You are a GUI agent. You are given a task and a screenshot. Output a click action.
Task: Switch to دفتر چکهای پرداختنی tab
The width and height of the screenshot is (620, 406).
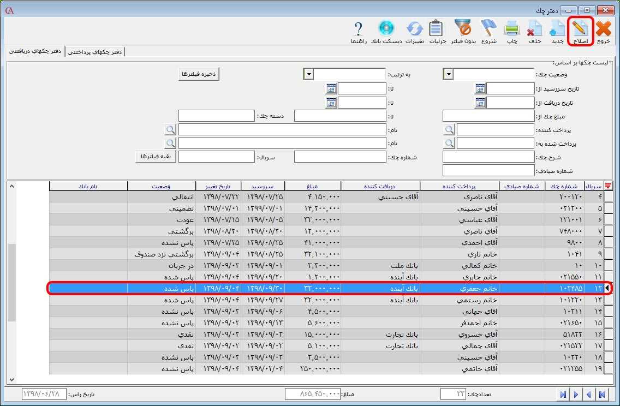(95, 52)
